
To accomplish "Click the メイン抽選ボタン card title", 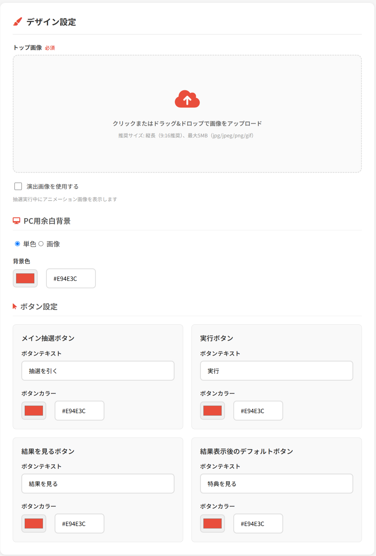I will pyautogui.click(x=48, y=338).
